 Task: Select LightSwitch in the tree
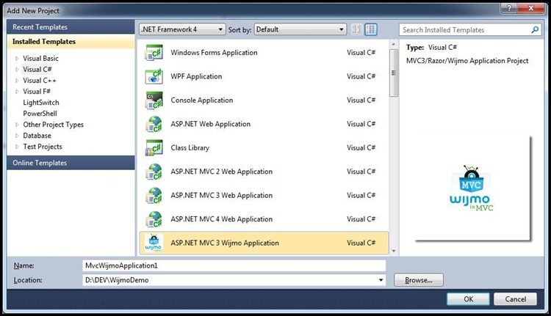[x=41, y=103]
